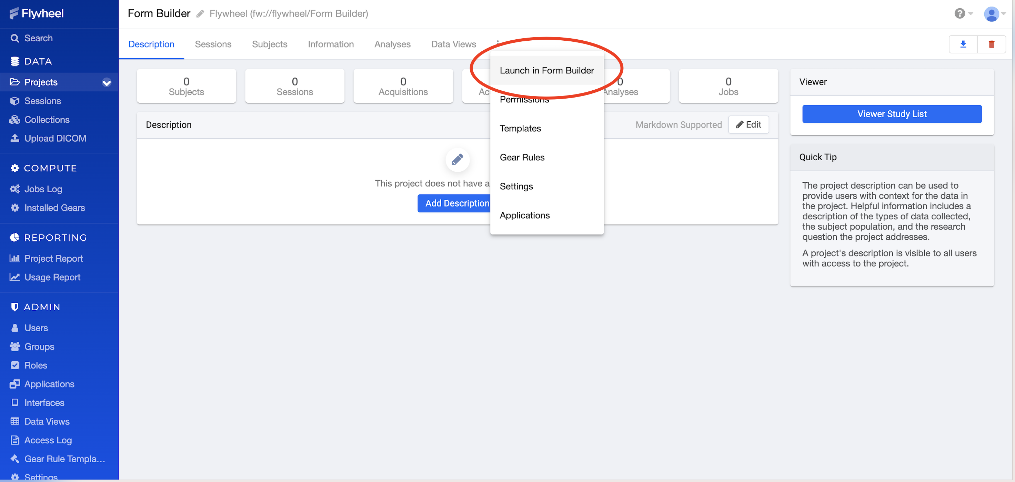
Task: Delete the project with the trash icon
Action: [x=991, y=44]
